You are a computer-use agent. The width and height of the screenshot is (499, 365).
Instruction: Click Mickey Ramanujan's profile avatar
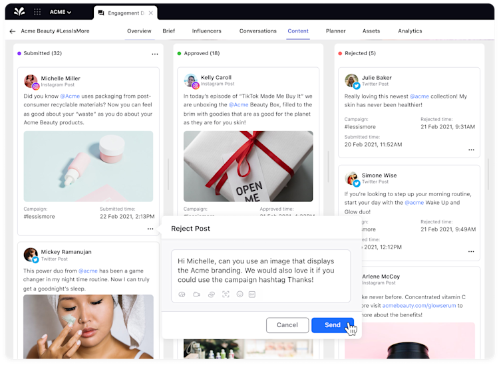click(x=31, y=255)
